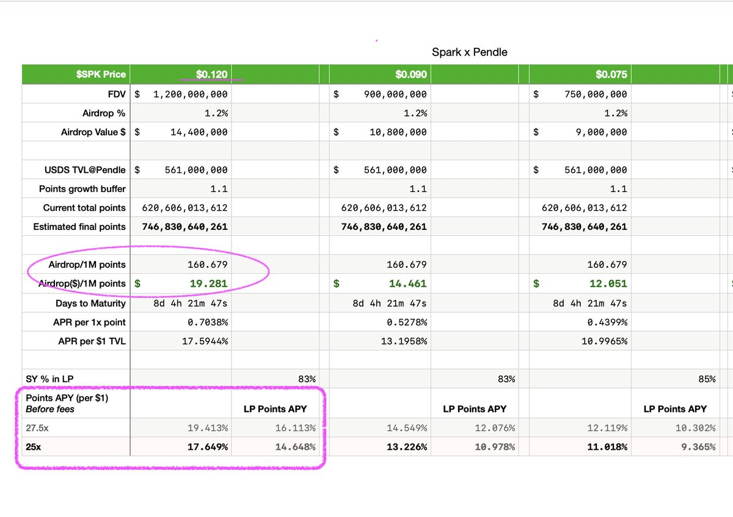This screenshot has width=733, height=517.
Task: Select the airdrop value 10,800,000 cell
Action: tap(380, 132)
